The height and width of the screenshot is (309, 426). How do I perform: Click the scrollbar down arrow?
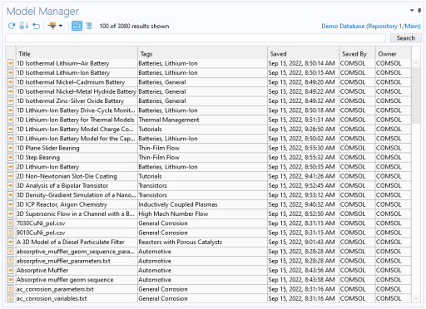point(416,298)
